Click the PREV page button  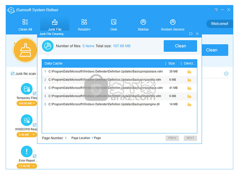172,138
